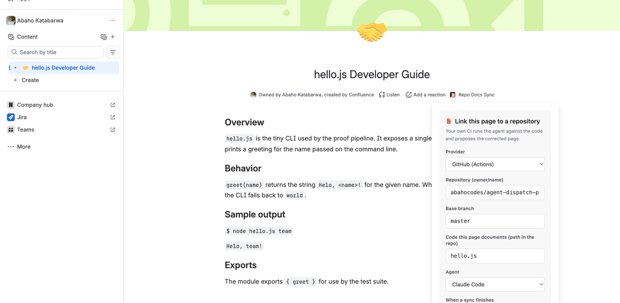Open bulk select content icon
The height and width of the screenshot is (303, 620).
coord(103,37)
